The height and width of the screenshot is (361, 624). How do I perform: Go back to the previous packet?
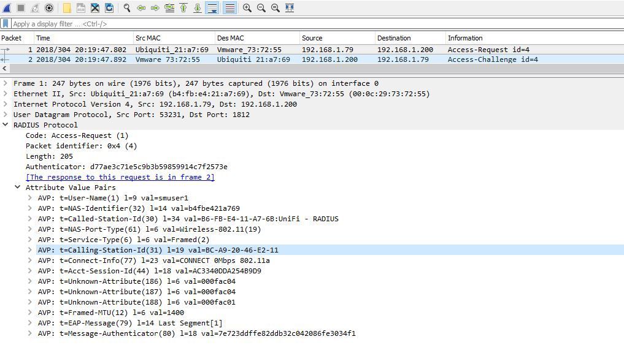point(141,8)
